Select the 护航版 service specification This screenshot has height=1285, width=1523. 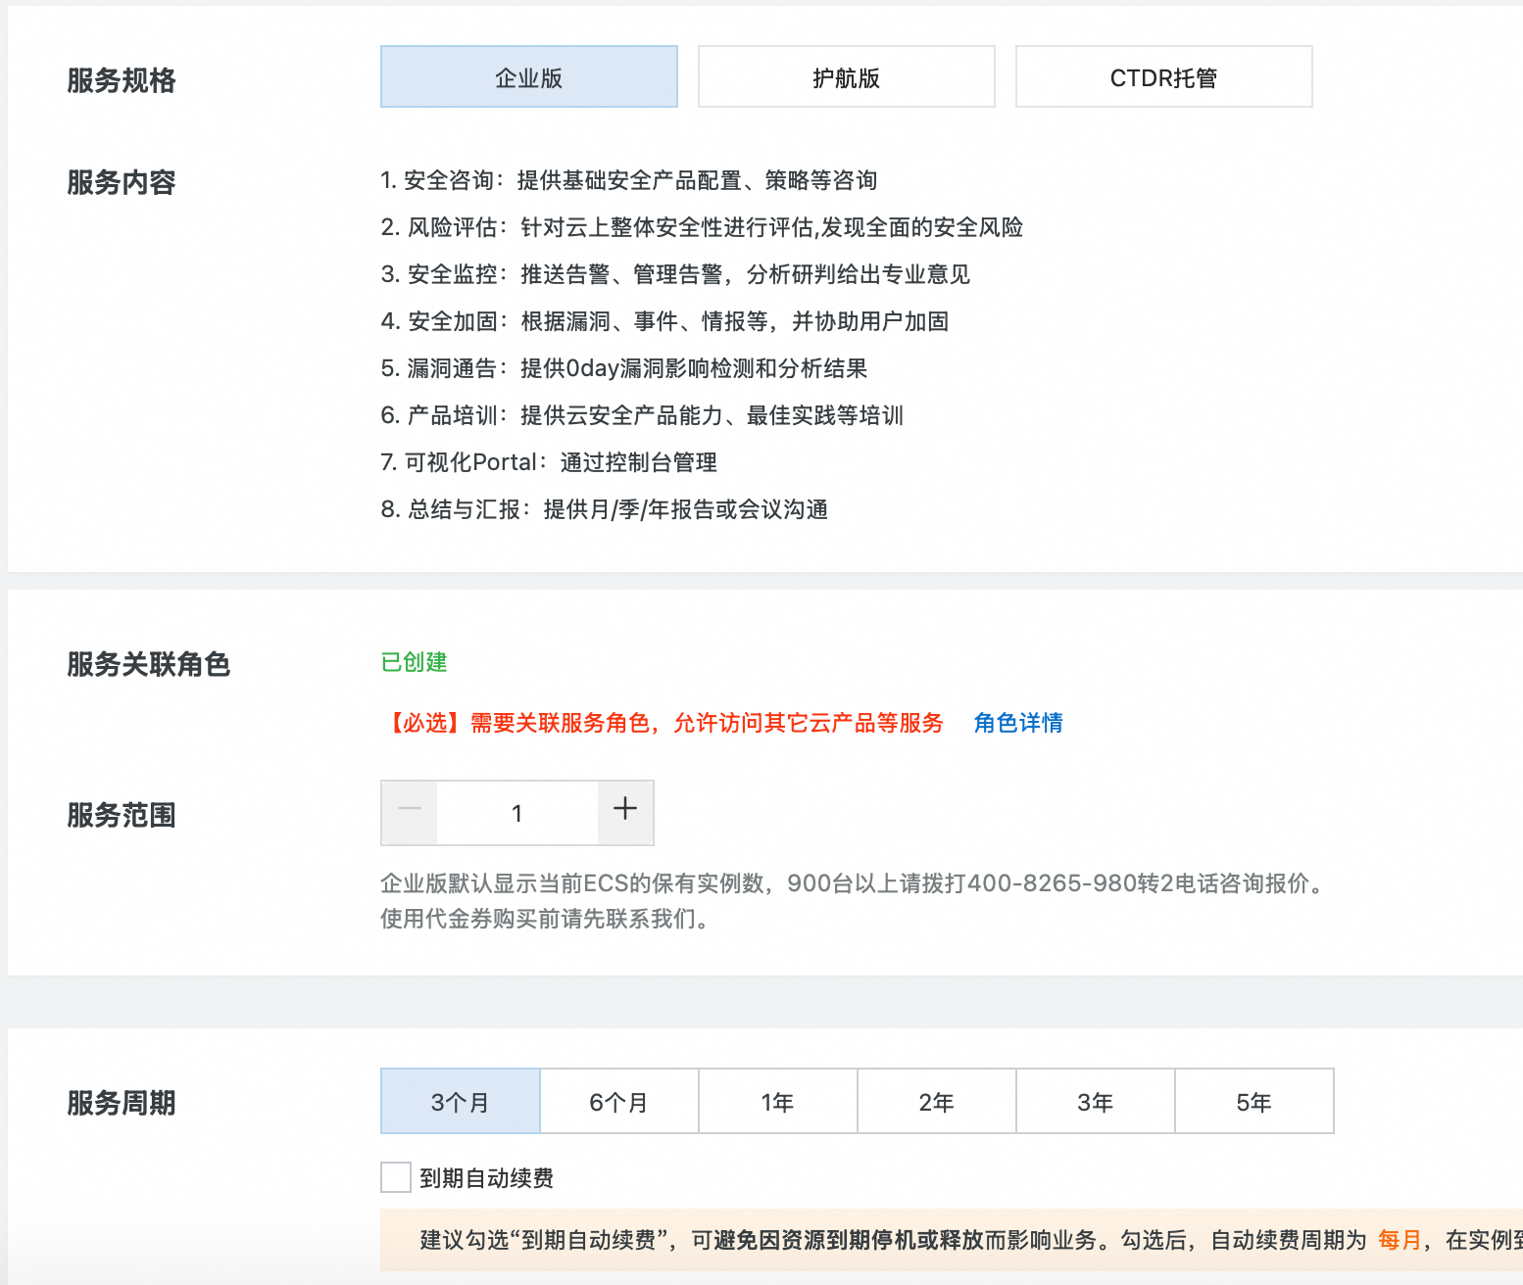(847, 76)
